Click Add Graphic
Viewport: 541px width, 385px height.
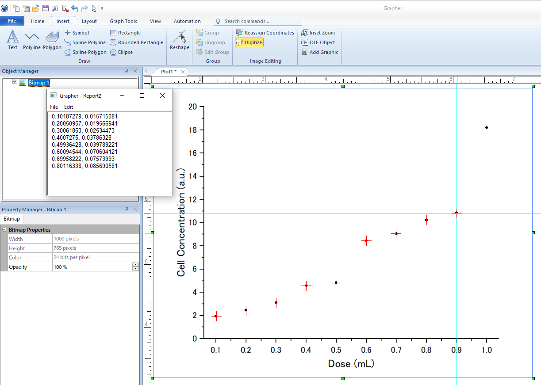[320, 52]
